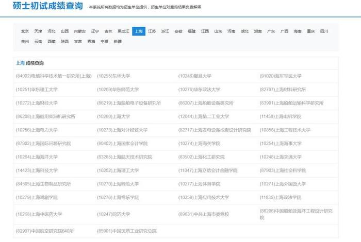Open the (10255)东华大学 link
The width and height of the screenshot is (361, 242).
tap(113, 76)
